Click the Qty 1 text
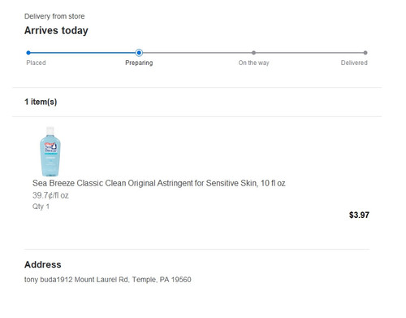The height and width of the screenshot is (318, 406). click(41, 207)
